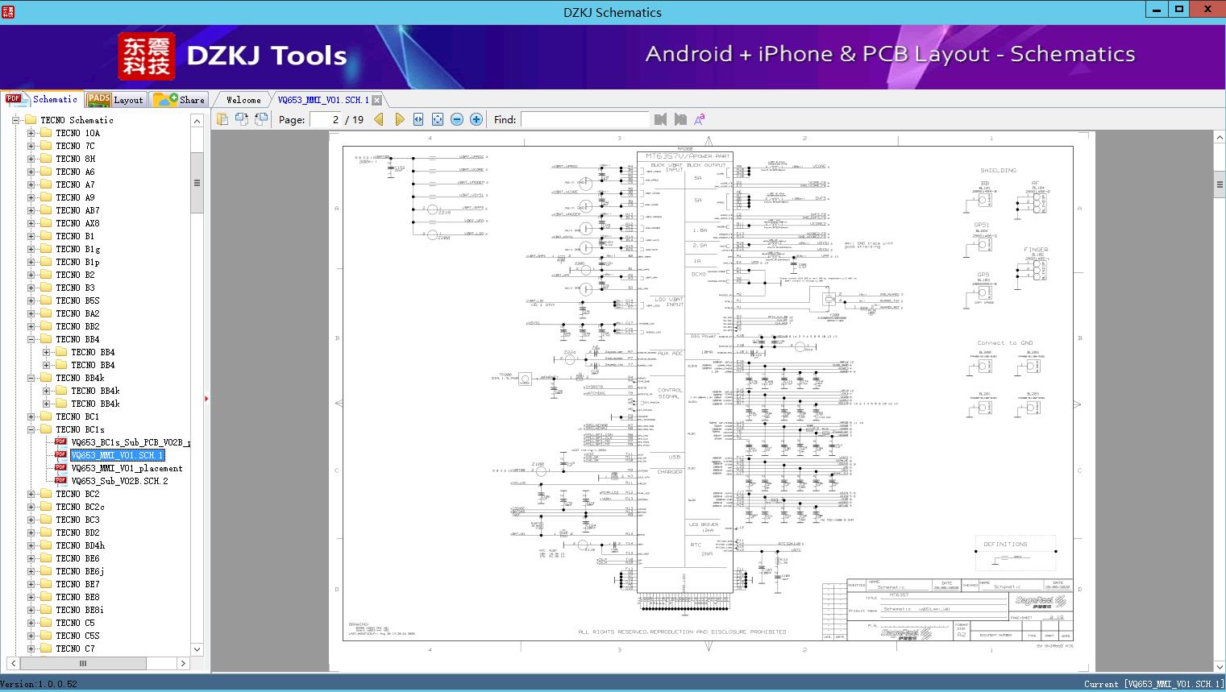This screenshot has height=692, width=1226.
Task: Open the Share panel tab
Action: pyautogui.click(x=180, y=100)
